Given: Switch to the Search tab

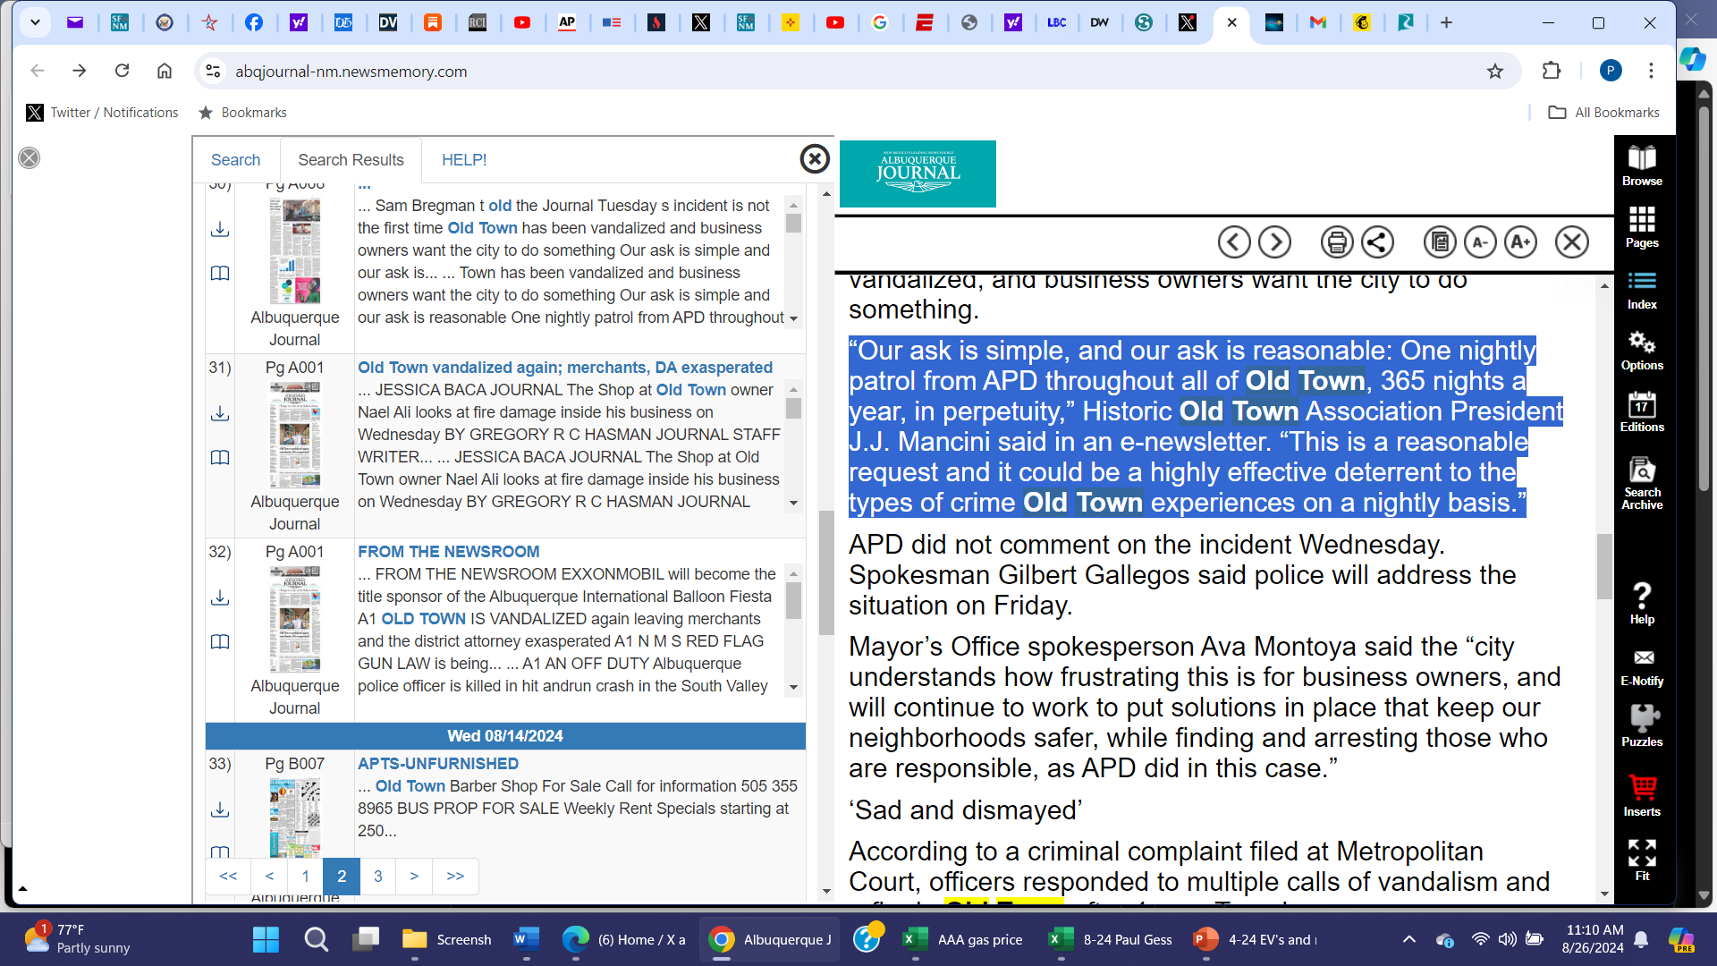Looking at the screenshot, I should [x=235, y=160].
